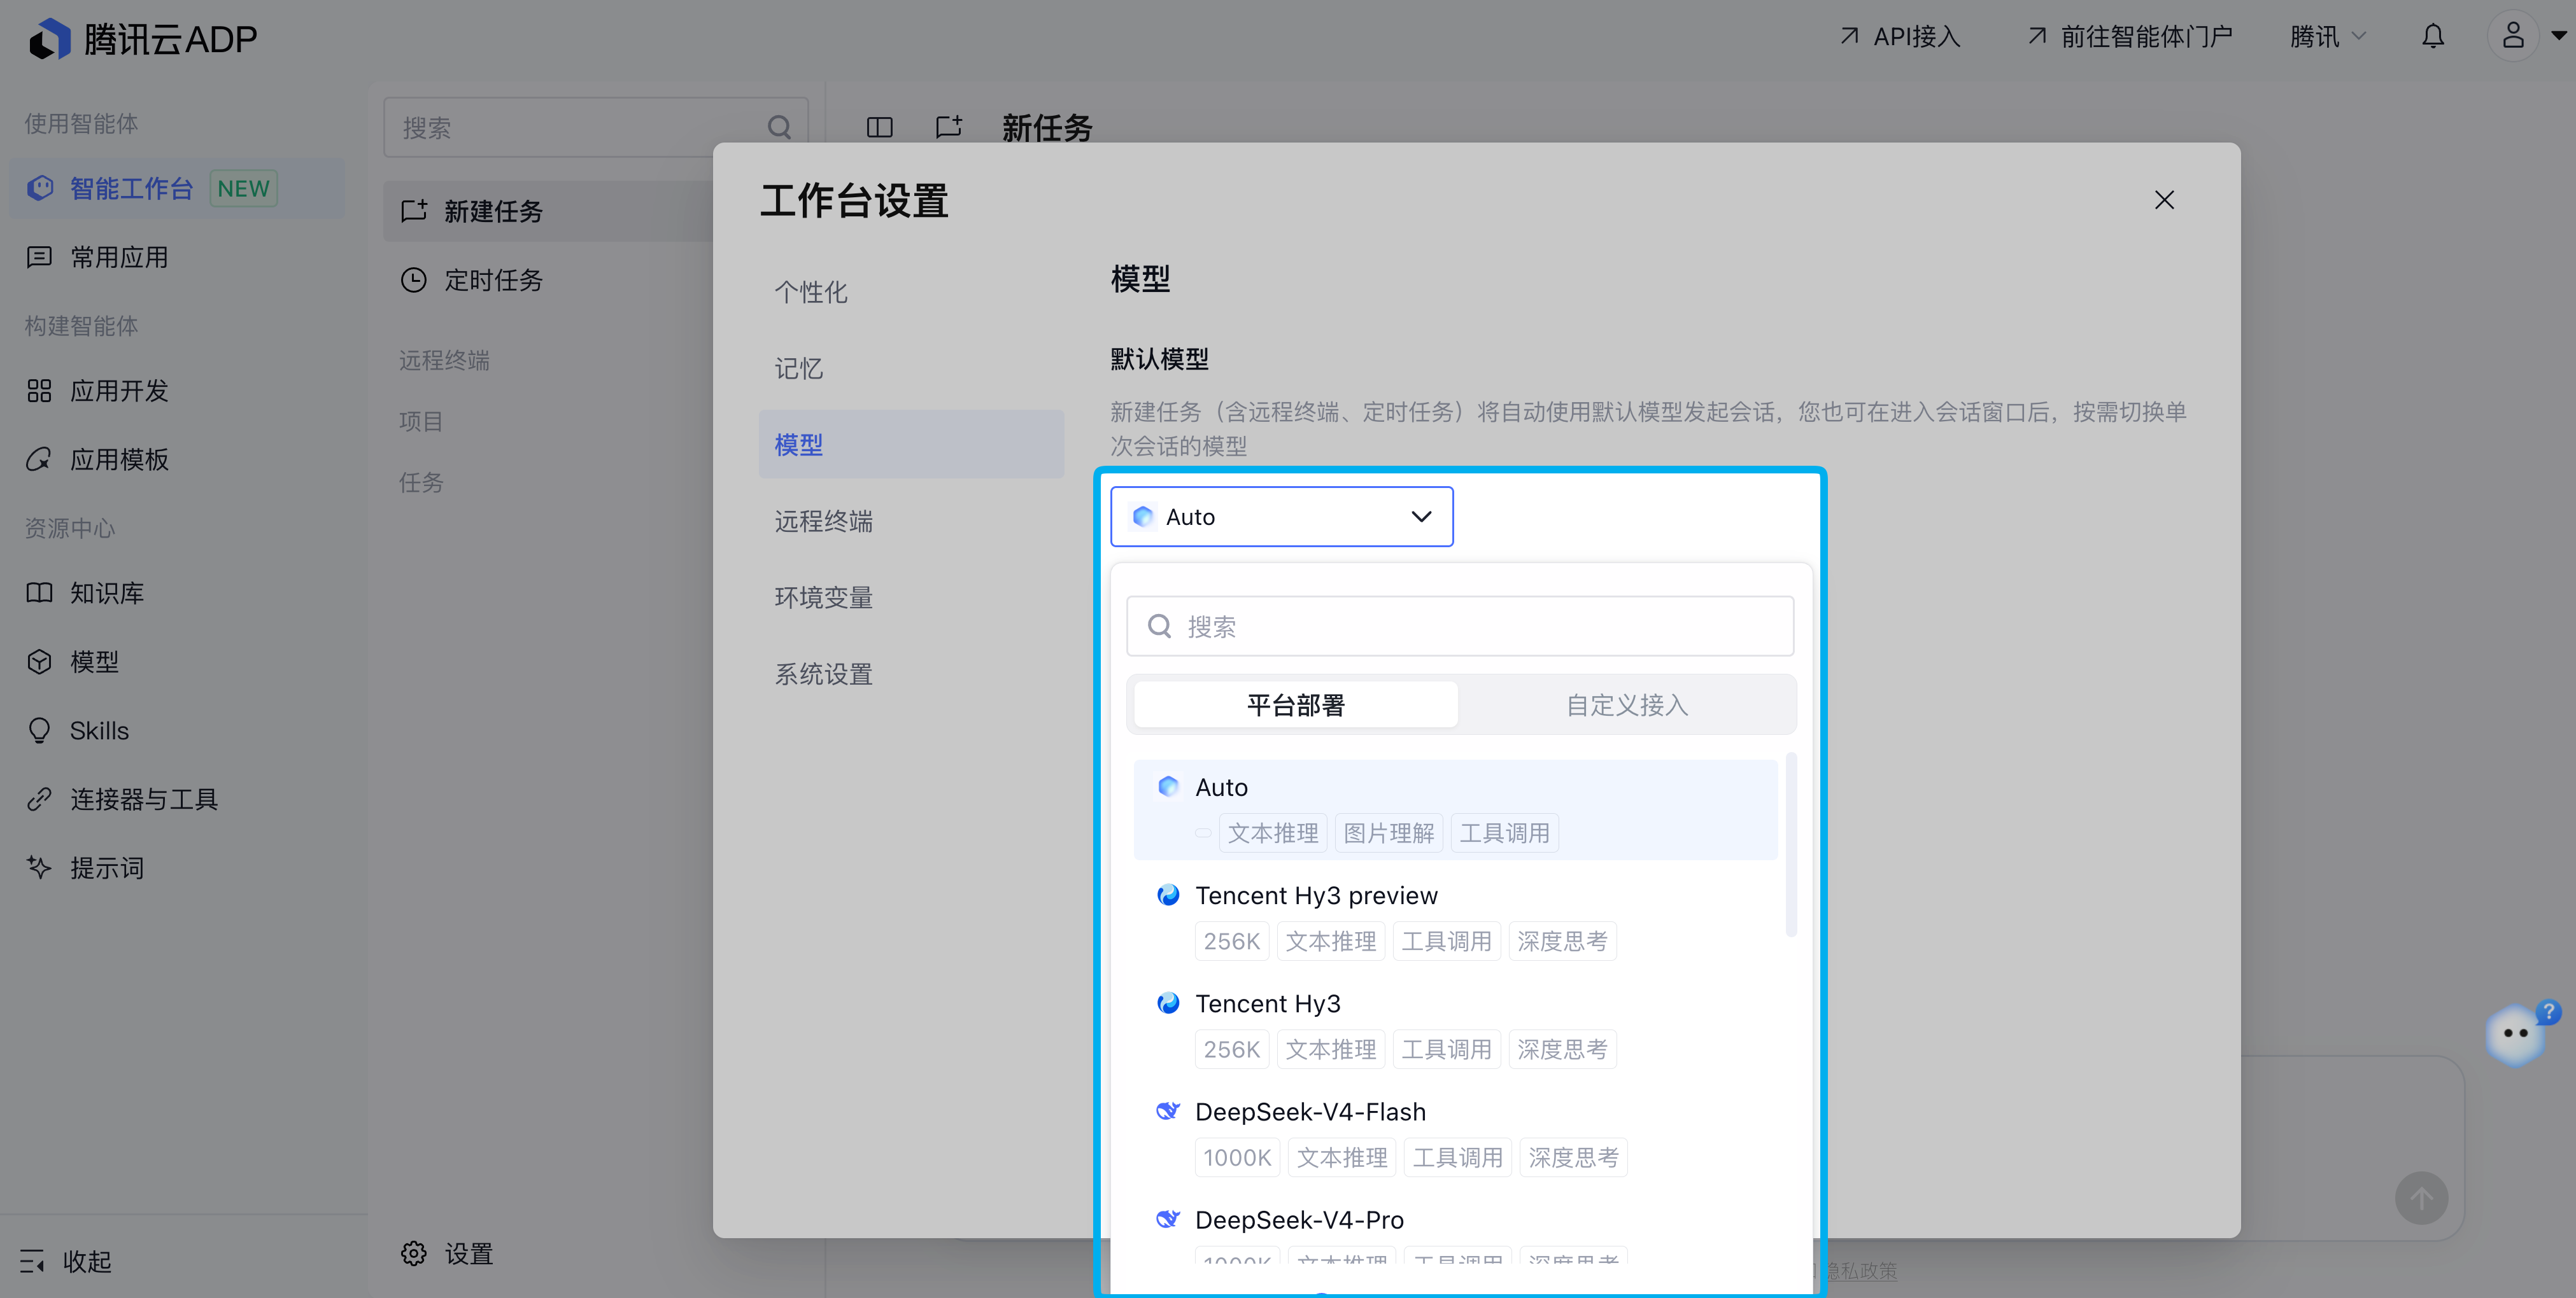2576x1298 pixels.
Task: Open 环境变量 settings section
Action: pyautogui.click(x=911, y=597)
